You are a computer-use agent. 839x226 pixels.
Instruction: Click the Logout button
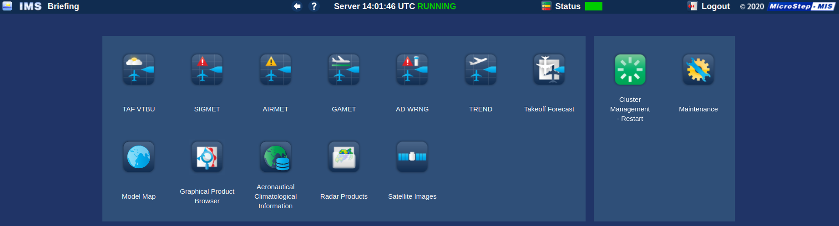tap(715, 6)
